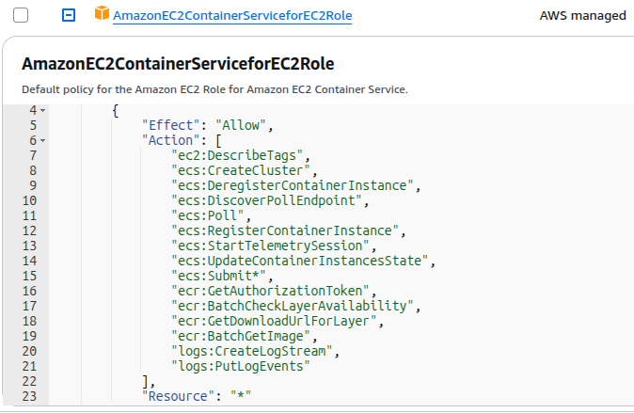
Task: Open the AmazonEC2ContainerServiceforEC2Role policy link
Action: (232, 15)
